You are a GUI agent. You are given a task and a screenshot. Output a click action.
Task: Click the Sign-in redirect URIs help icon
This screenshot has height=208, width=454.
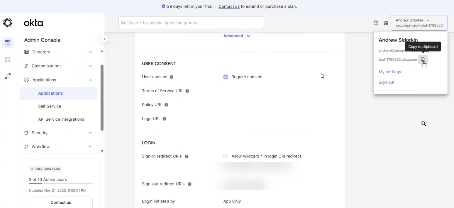(187, 156)
